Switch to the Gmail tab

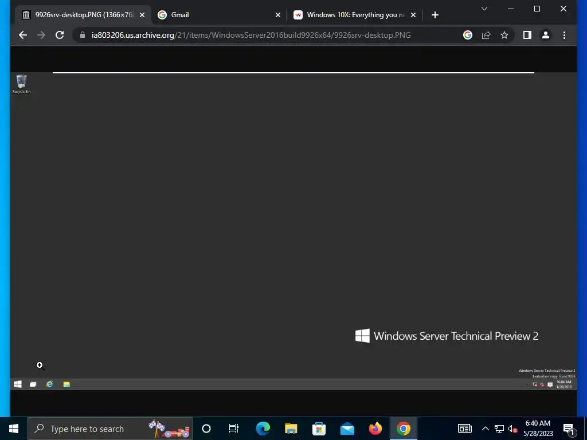coord(220,15)
